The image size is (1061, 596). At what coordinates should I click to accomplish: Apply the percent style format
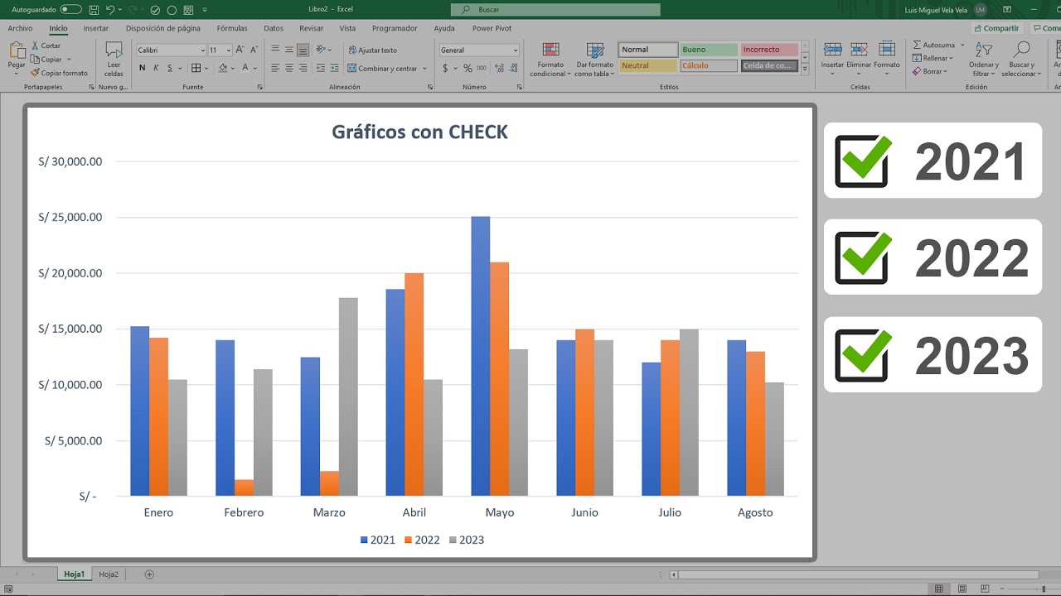tap(468, 68)
